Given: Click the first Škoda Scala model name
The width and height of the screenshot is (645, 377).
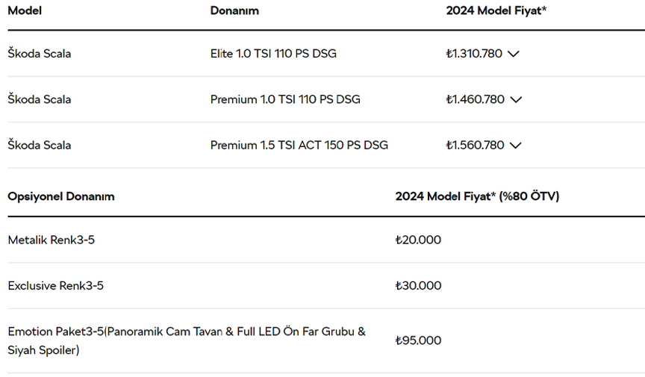Looking at the screenshot, I should tap(39, 54).
